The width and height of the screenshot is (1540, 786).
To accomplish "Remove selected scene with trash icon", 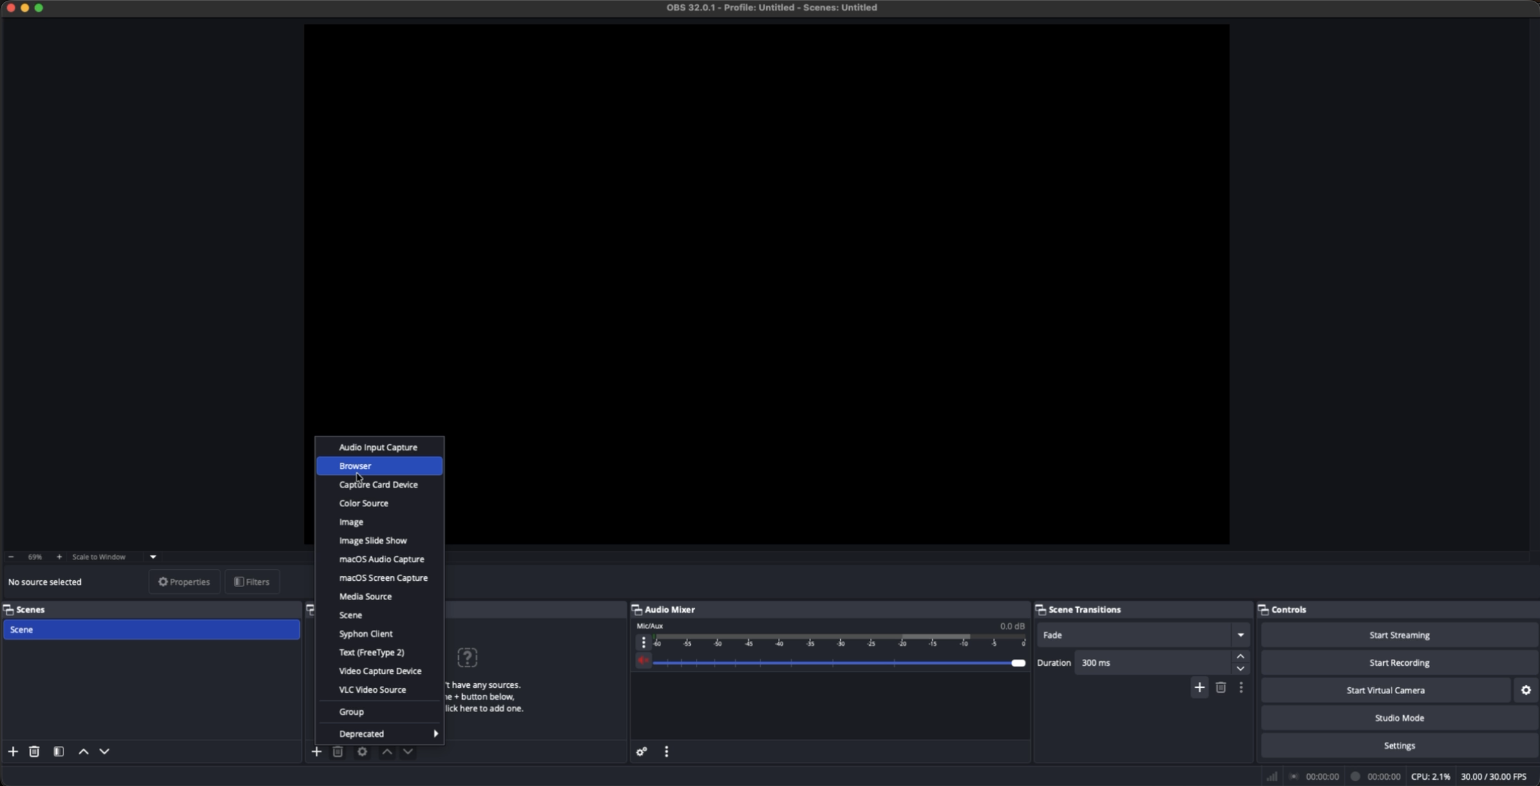I will coord(34,751).
